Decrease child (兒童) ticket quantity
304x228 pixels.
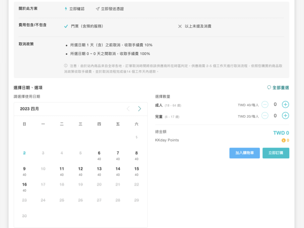tap(265, 116)
